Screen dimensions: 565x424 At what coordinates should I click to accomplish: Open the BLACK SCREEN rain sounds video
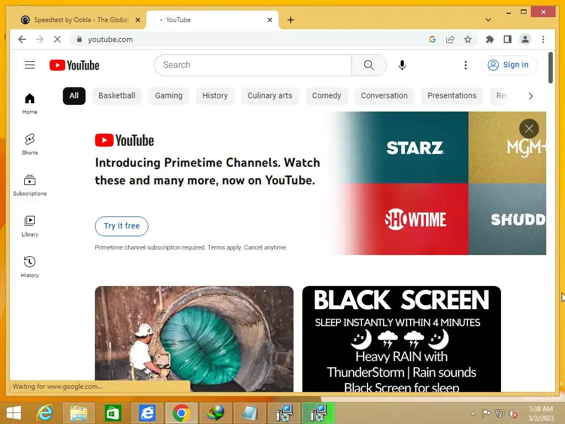pos(402,338)
